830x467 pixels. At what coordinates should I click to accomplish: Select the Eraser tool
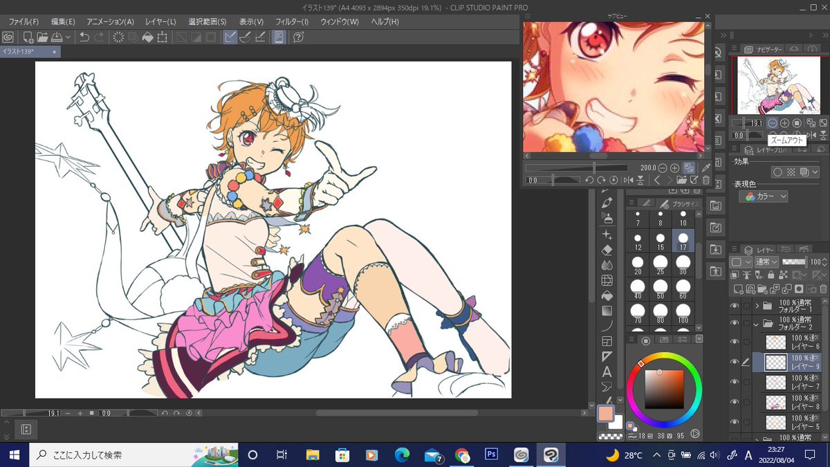[607, 250]
